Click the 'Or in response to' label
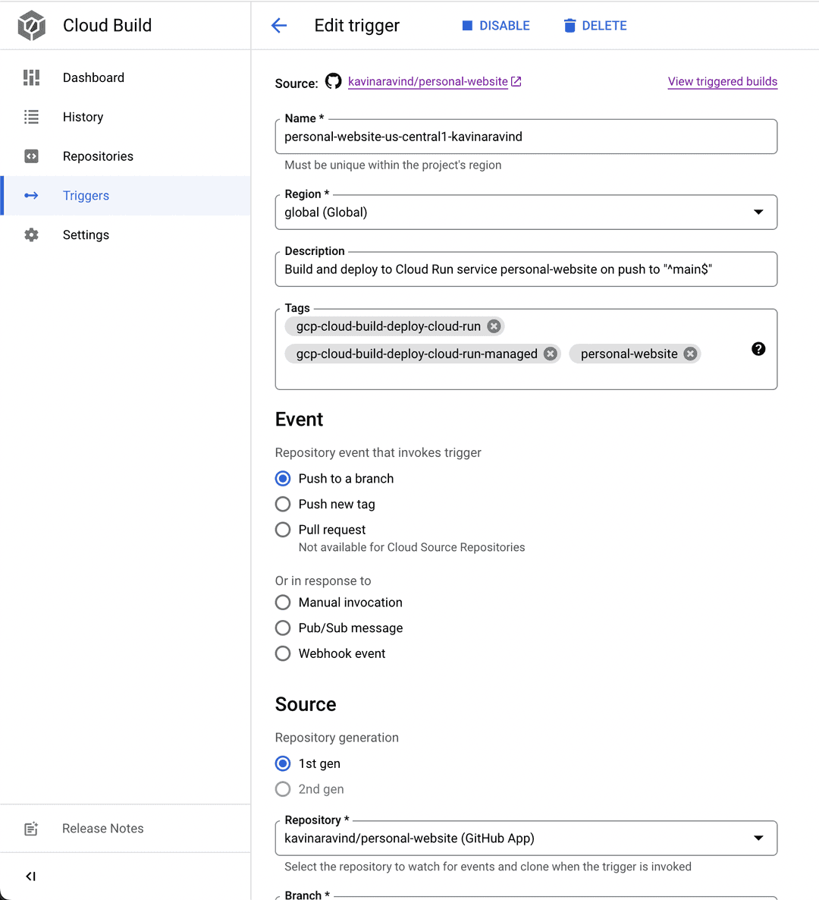819x900 pixels. (323, 581)
